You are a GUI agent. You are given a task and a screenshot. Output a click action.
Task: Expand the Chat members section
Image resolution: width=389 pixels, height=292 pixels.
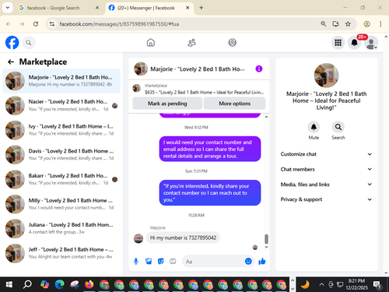tap(326, 169)
